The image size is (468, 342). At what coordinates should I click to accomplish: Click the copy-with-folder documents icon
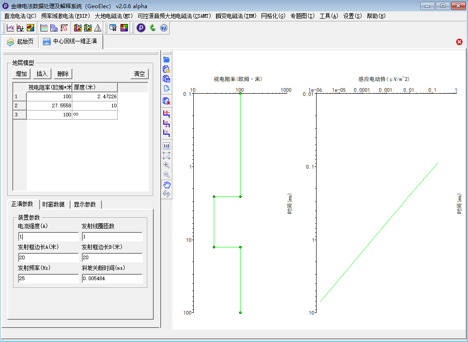(x=166, y=69)
